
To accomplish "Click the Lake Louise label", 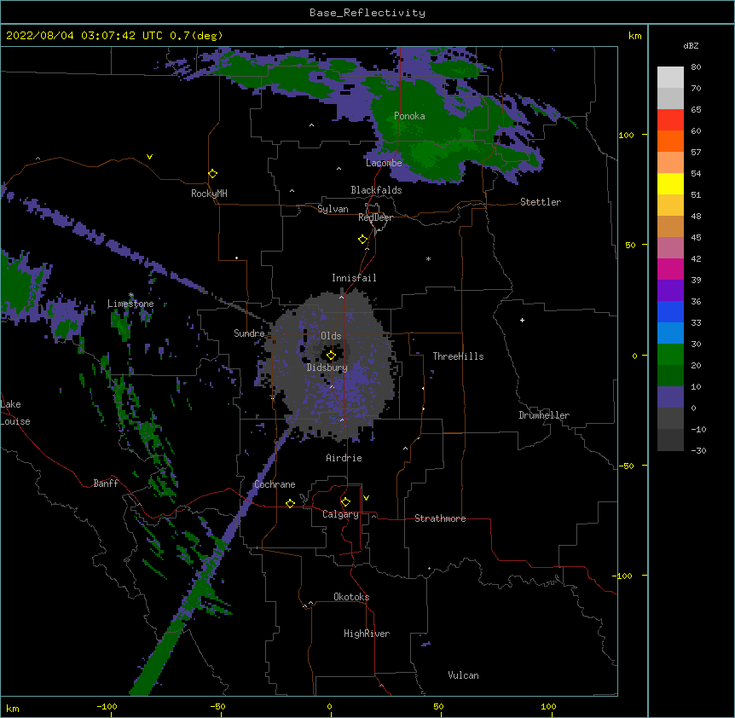I will click(x=15, y=413).
